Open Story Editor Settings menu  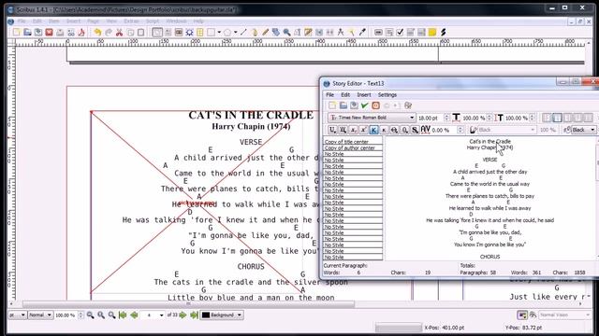pos(387,95)
